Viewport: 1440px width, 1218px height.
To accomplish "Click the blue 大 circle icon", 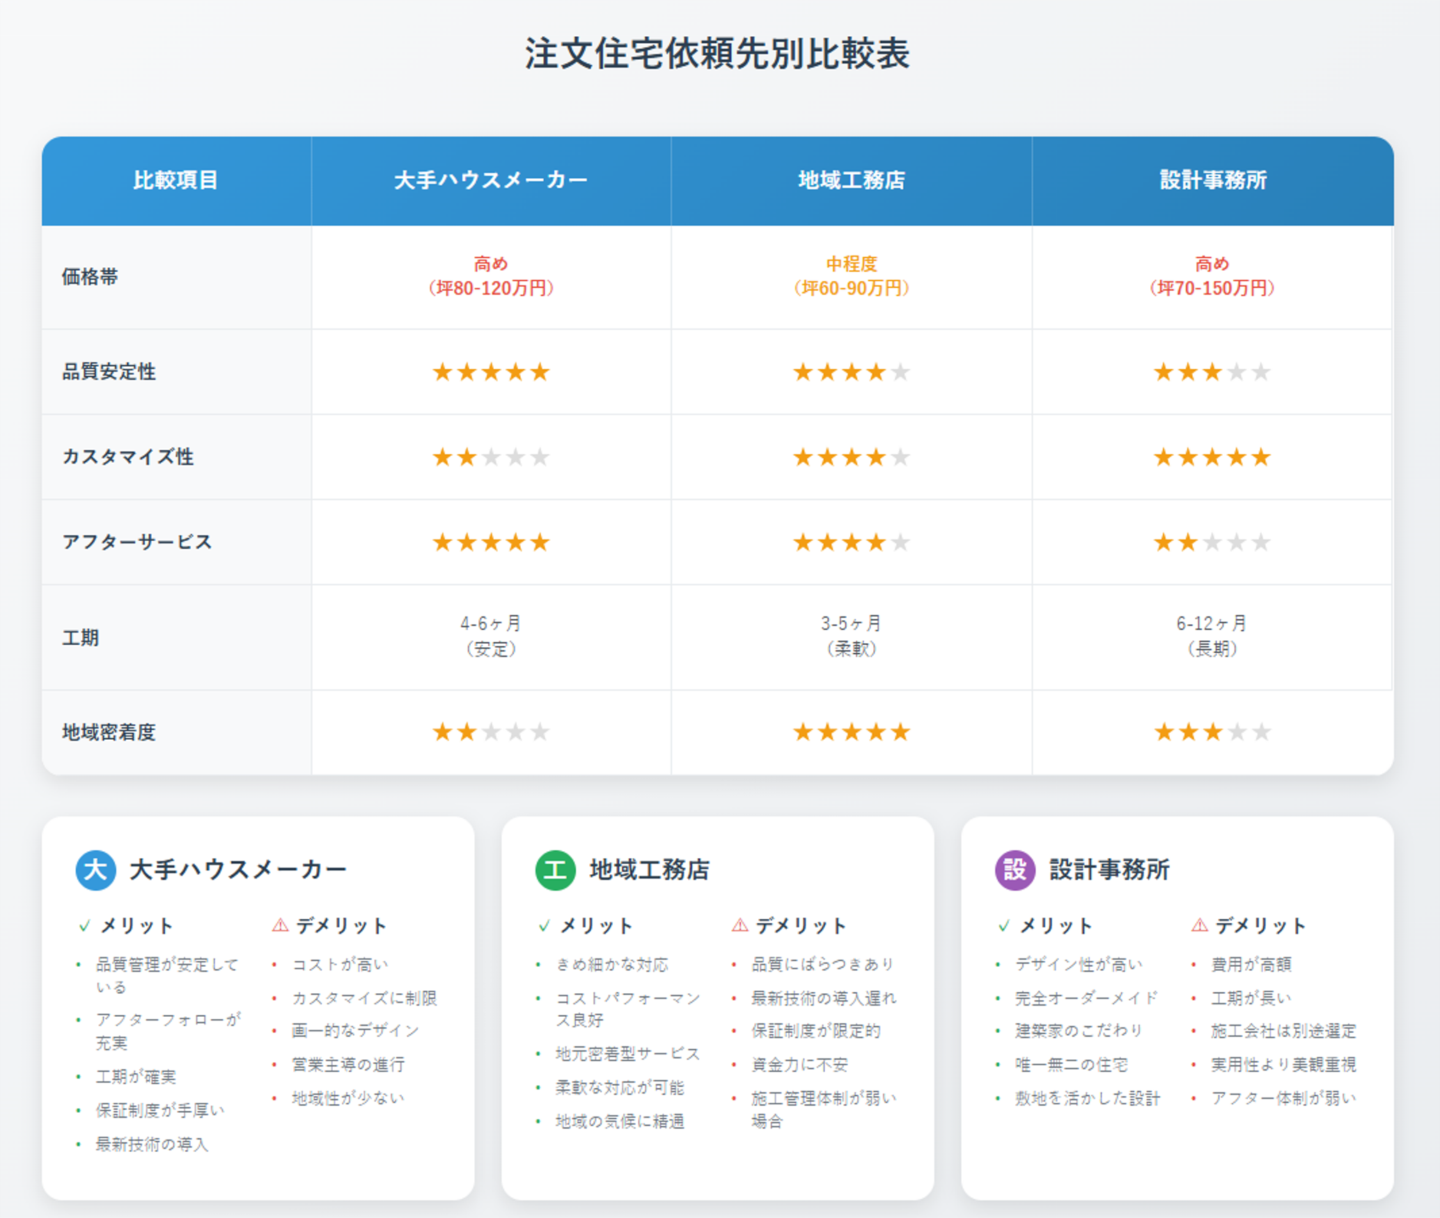I will coord(95,870).
